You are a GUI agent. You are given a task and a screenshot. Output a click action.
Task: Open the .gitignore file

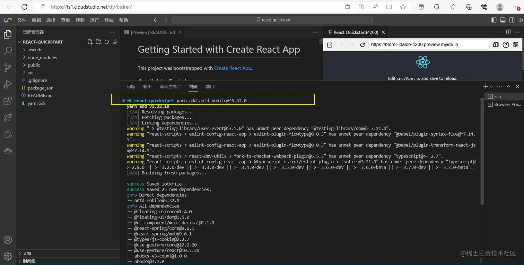pyautogui.click(x=68, y=80)
